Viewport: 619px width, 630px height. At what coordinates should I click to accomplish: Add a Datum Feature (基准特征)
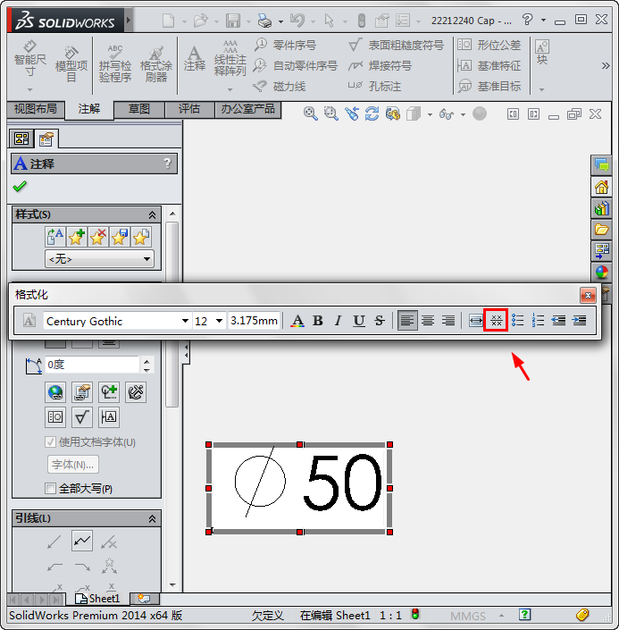pyautogui.click(x=489, y=65)
